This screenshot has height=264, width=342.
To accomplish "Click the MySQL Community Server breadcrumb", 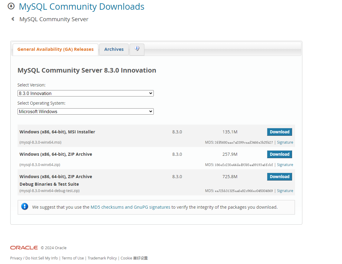I will (x=54, y=19).
